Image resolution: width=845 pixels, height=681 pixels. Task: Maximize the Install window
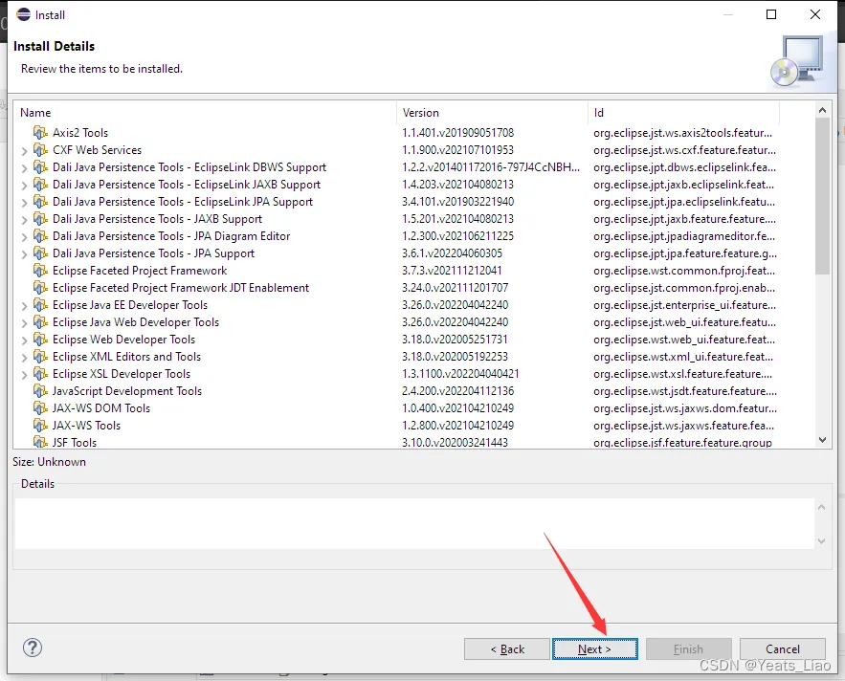[x=771, y=14]
